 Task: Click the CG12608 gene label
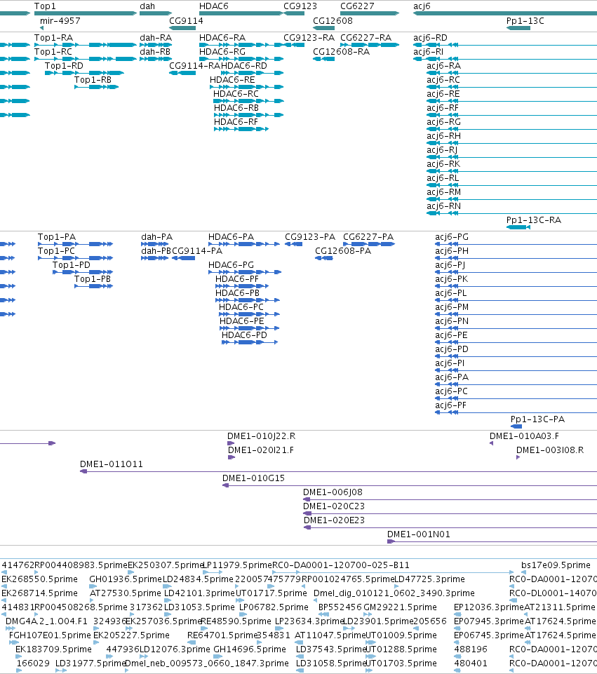333,20
